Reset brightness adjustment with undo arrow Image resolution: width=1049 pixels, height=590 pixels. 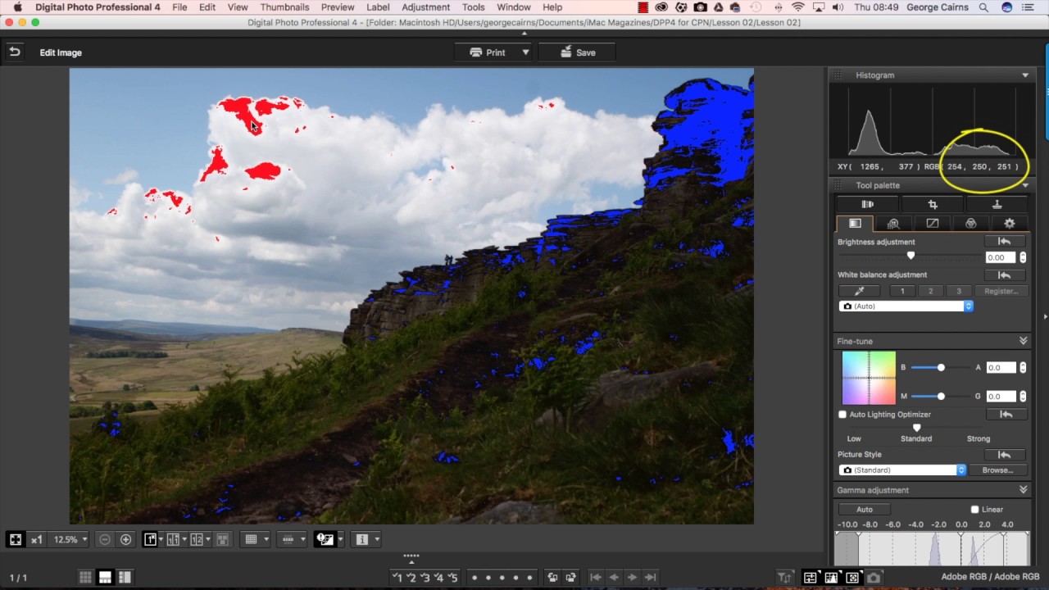[x=1004, y=242]
